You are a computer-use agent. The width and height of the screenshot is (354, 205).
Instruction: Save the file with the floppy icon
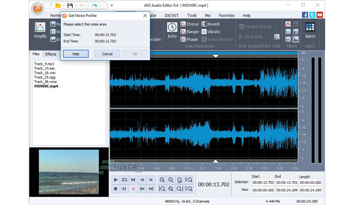tap(70, 6)
